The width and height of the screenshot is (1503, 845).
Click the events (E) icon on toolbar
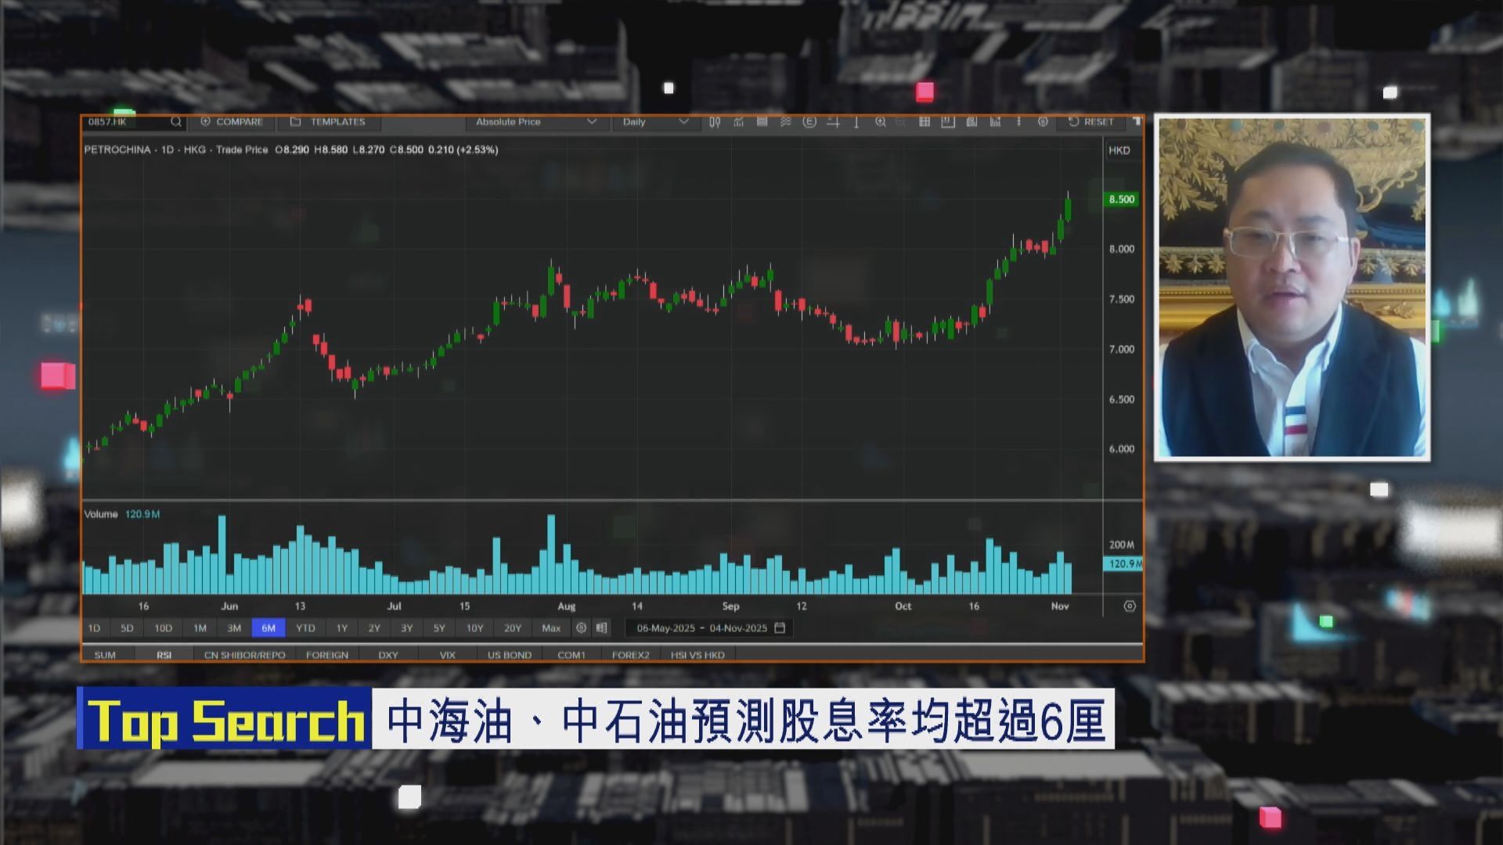809,123
